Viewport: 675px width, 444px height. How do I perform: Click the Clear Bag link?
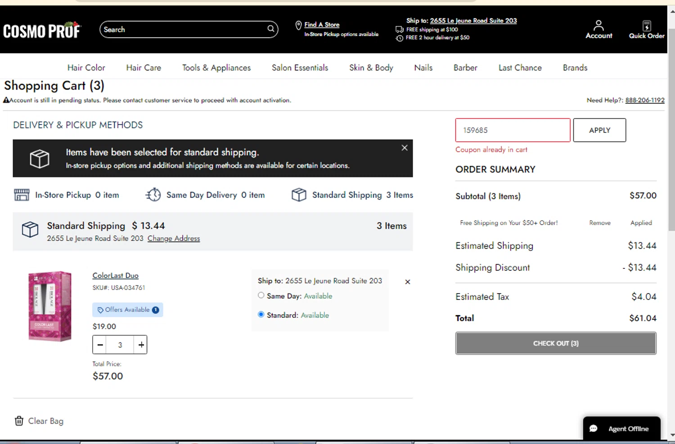pos(46,421)
